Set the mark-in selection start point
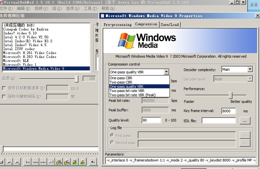Image resolution: width=260 pixels, height=169 pixels. (93, 162)
